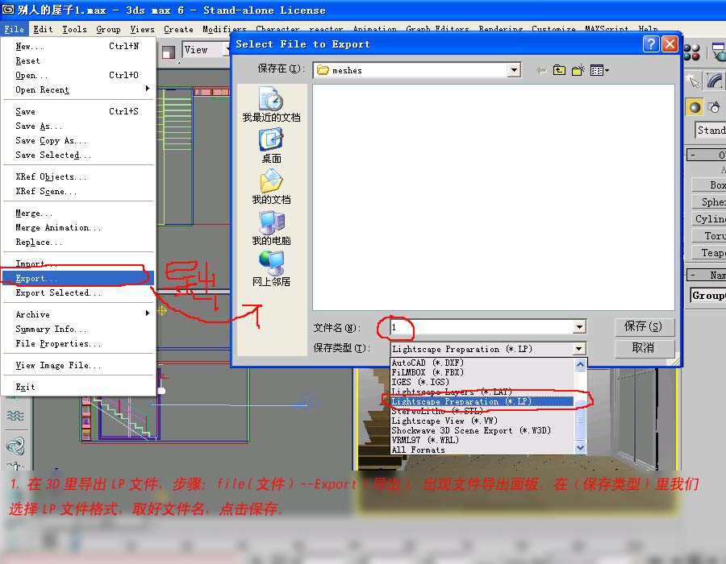
Task: Click the Torus primitive button
Action: click(709, 236)
